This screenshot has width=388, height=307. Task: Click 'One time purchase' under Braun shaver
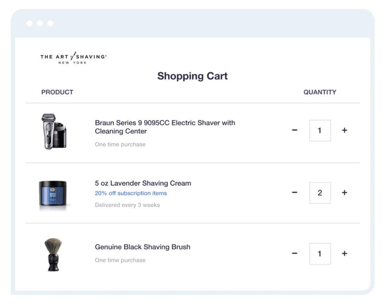120,144
